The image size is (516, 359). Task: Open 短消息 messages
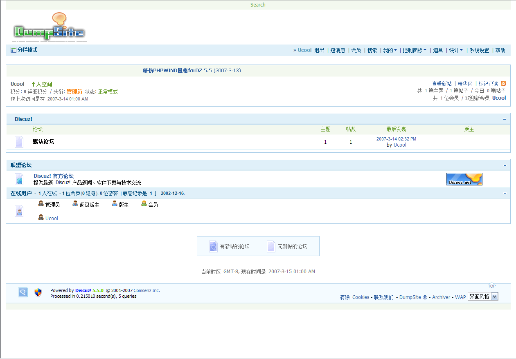coord(338,50)
